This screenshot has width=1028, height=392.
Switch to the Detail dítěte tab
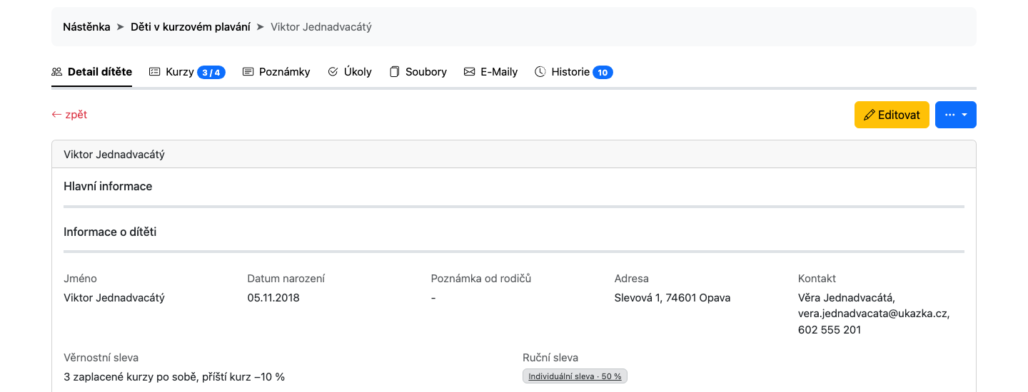pyautogui.click(x=91, y=72)
